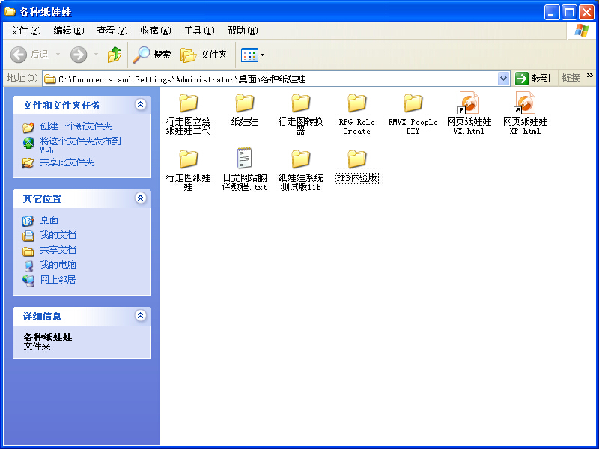Click 创建一个新文件夹 link
The width and height of the screenshot is (599, 449).
click(76, 126)
